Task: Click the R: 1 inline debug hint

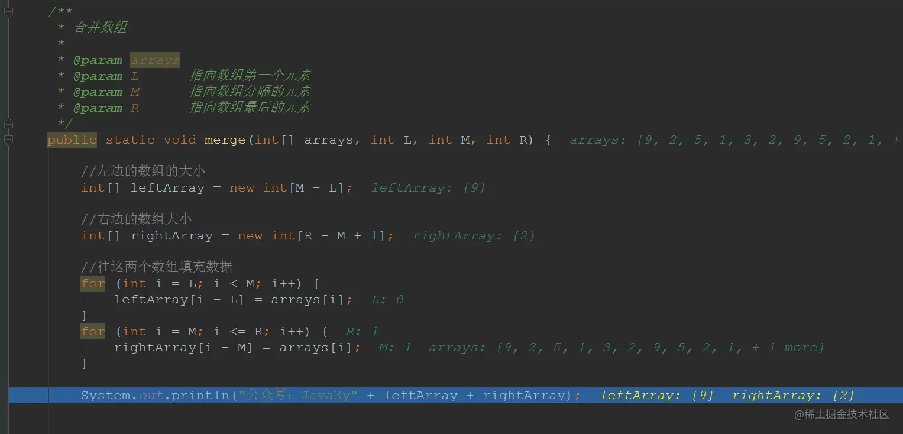Action: [363, 332]
